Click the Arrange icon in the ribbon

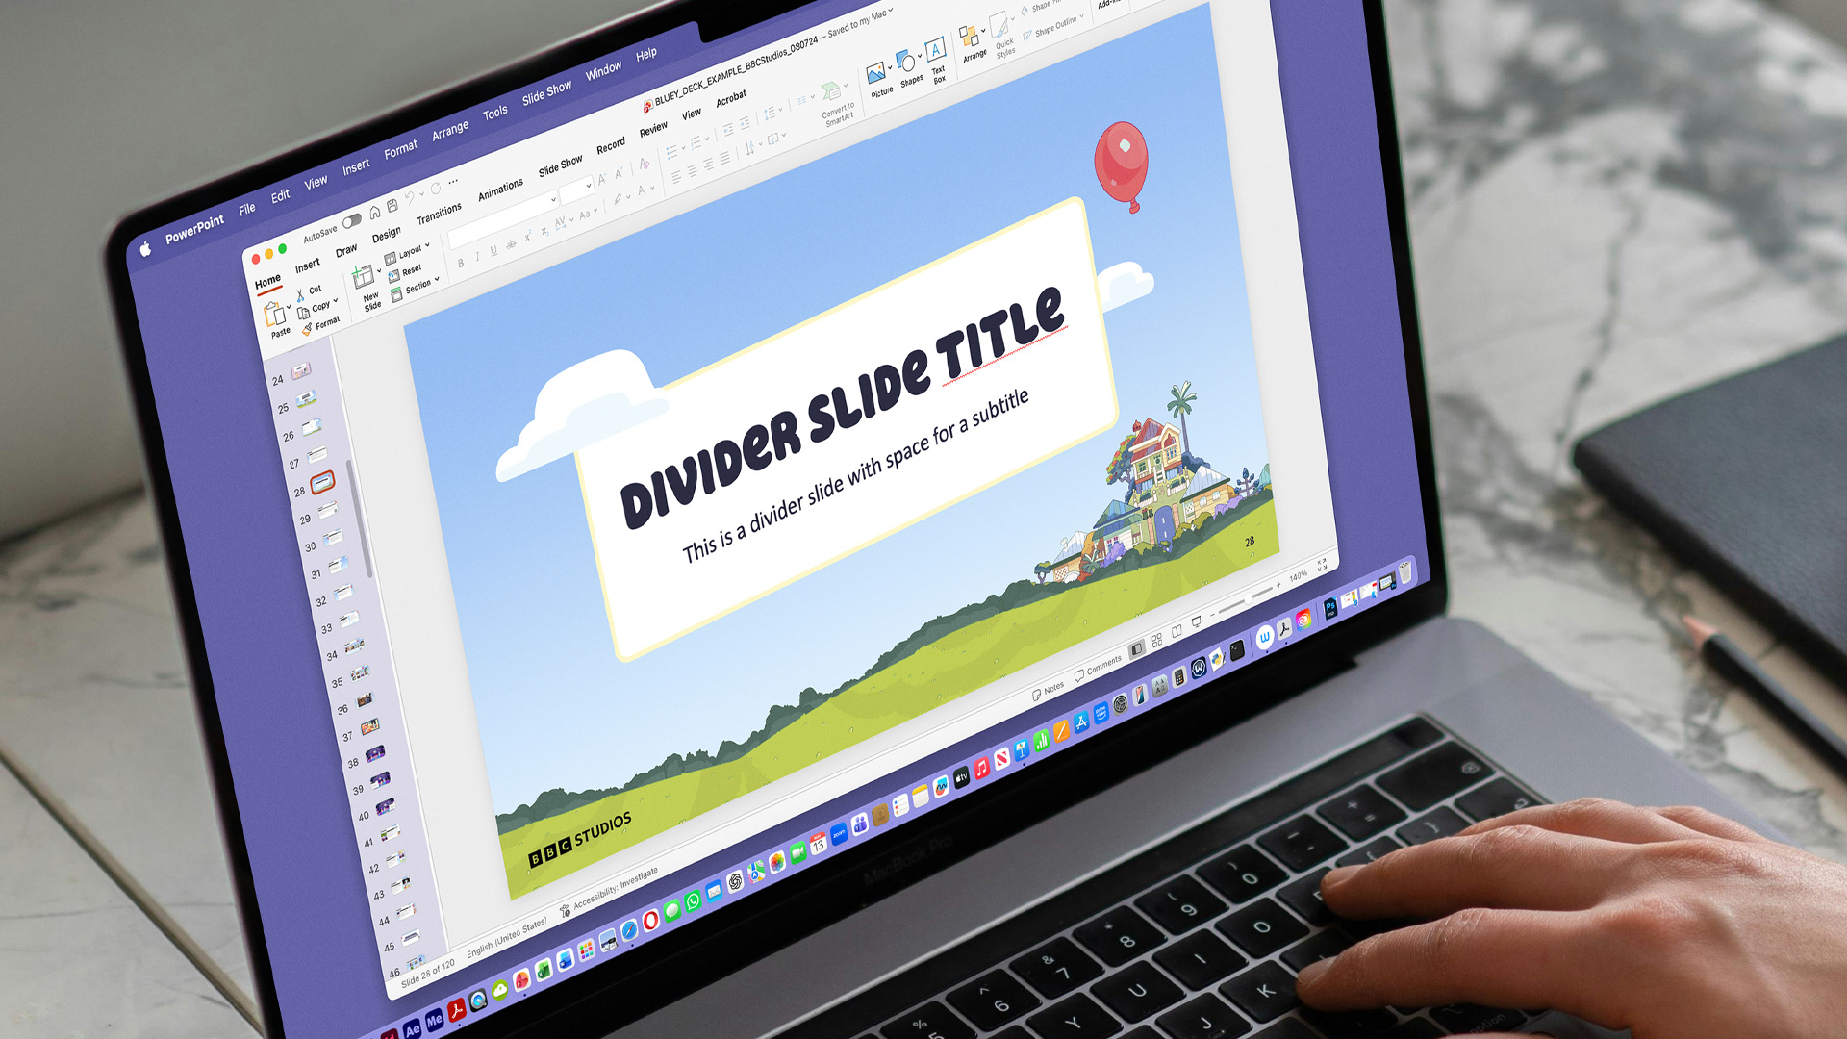[969, 37]
